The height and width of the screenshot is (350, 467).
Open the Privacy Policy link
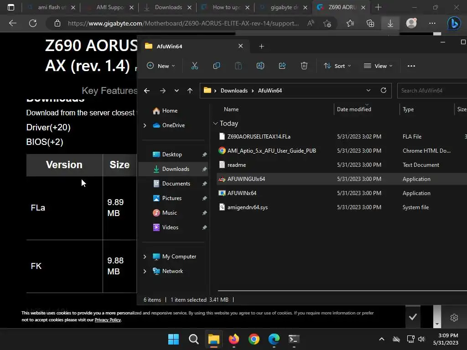tap(108, 320)
